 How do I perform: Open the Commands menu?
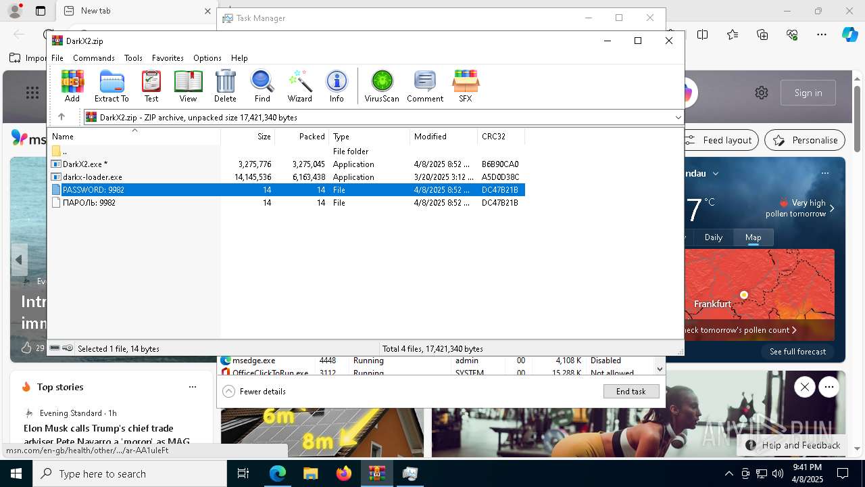point(94,58)
